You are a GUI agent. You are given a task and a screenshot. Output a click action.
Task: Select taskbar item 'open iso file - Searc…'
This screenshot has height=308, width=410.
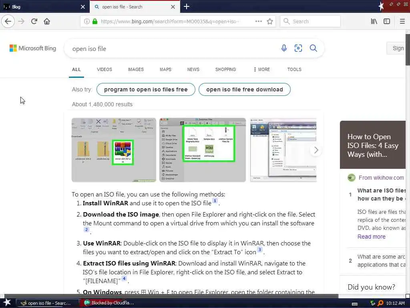[x=47, y=303]
